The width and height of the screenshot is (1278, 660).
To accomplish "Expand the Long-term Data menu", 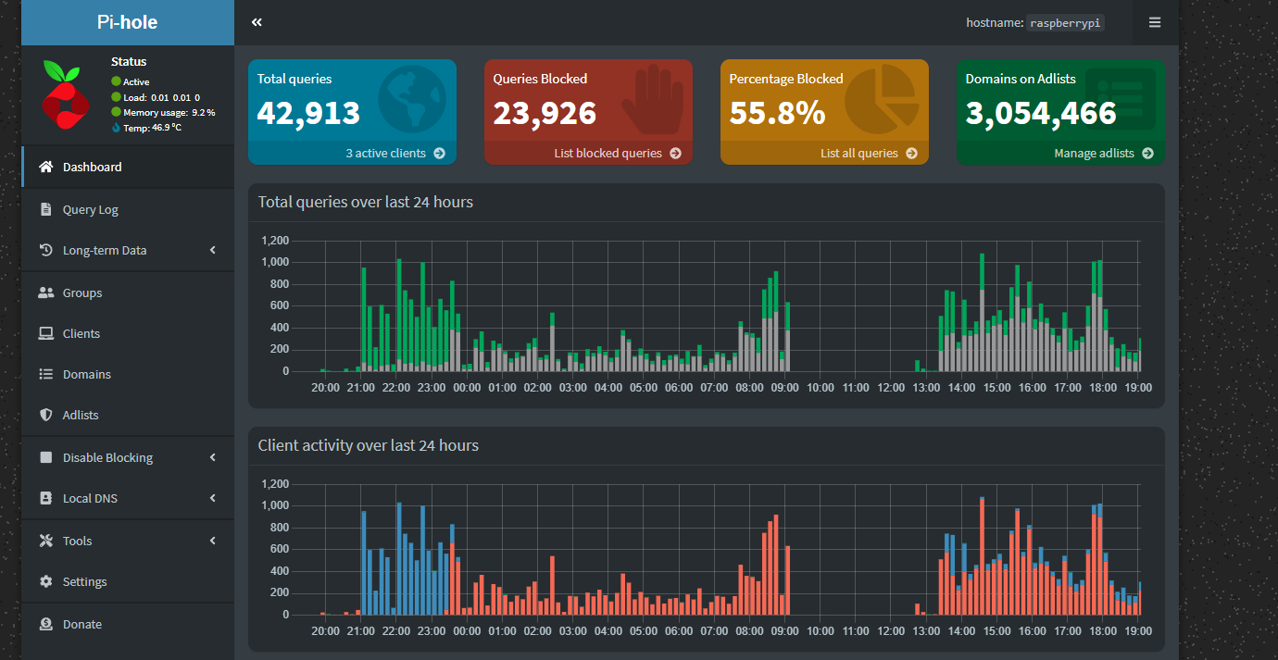I will pos(212,250).
